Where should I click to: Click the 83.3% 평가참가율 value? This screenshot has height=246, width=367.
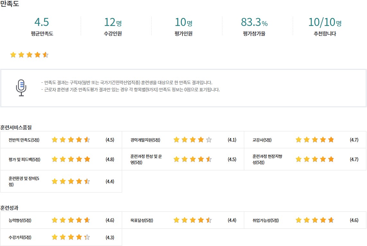(x=254, y=22)
